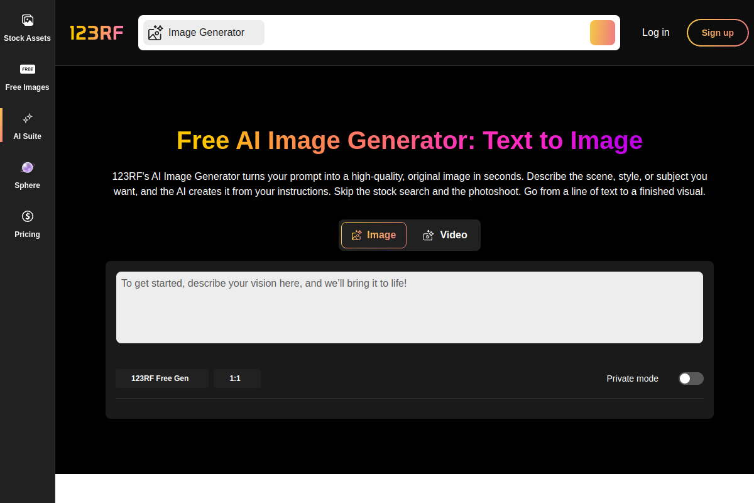
Task: Open Sphere from the sidebar
Action: pyautogui.click(x=27, y=175)
